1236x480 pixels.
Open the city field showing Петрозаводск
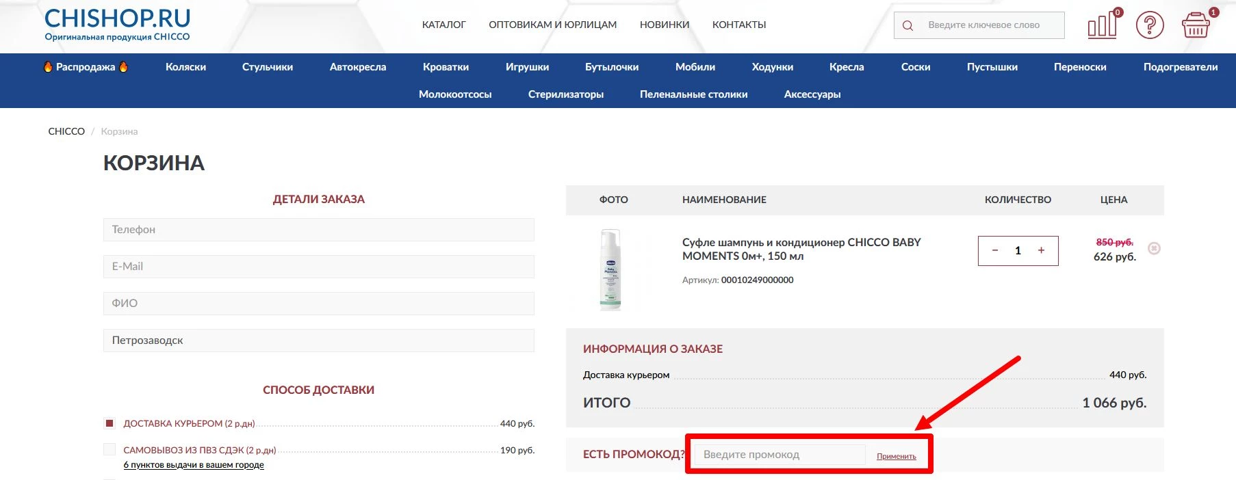[318, 341]
